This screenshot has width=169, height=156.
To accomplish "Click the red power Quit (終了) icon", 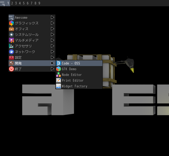I will click(11, 69).
